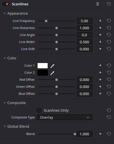Click the Line Width slider handle
Screen dimensions: 114x144
click(56, 42)
